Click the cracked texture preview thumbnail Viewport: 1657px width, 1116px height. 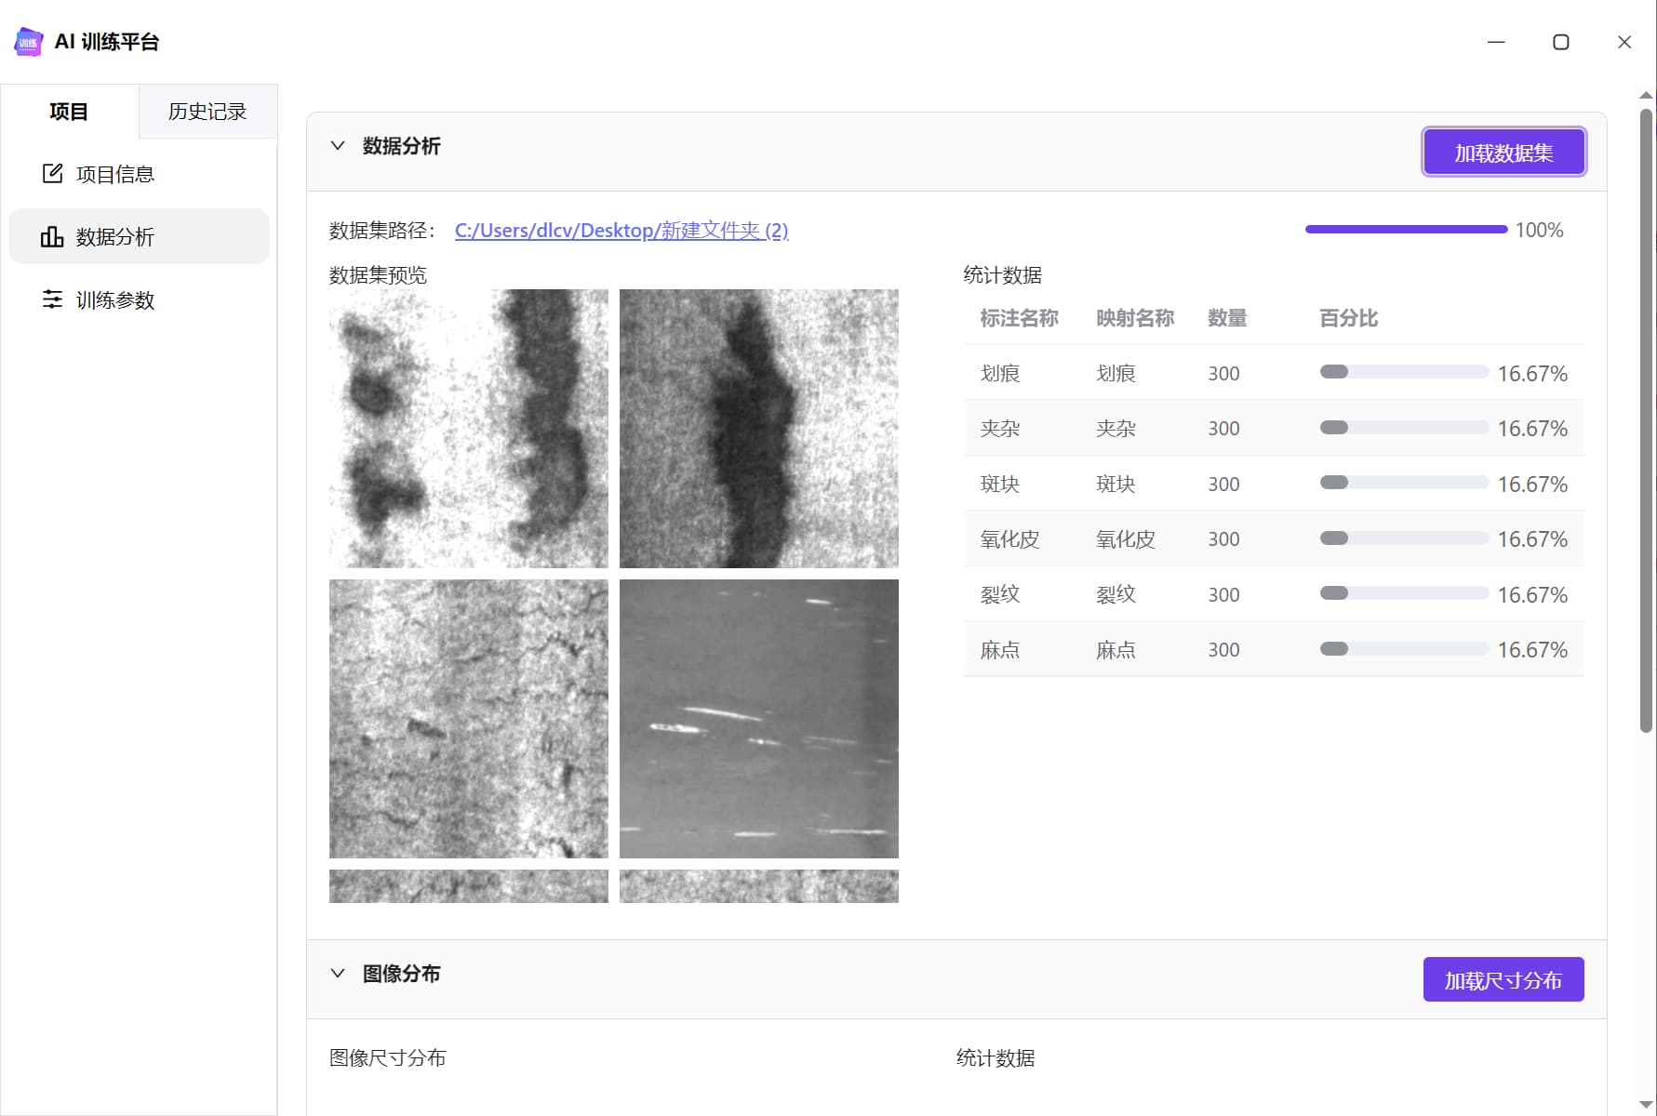(469, 719)
